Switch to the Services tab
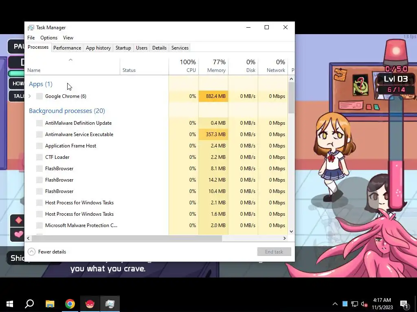417x312 pixels. (x=180, y=48)
